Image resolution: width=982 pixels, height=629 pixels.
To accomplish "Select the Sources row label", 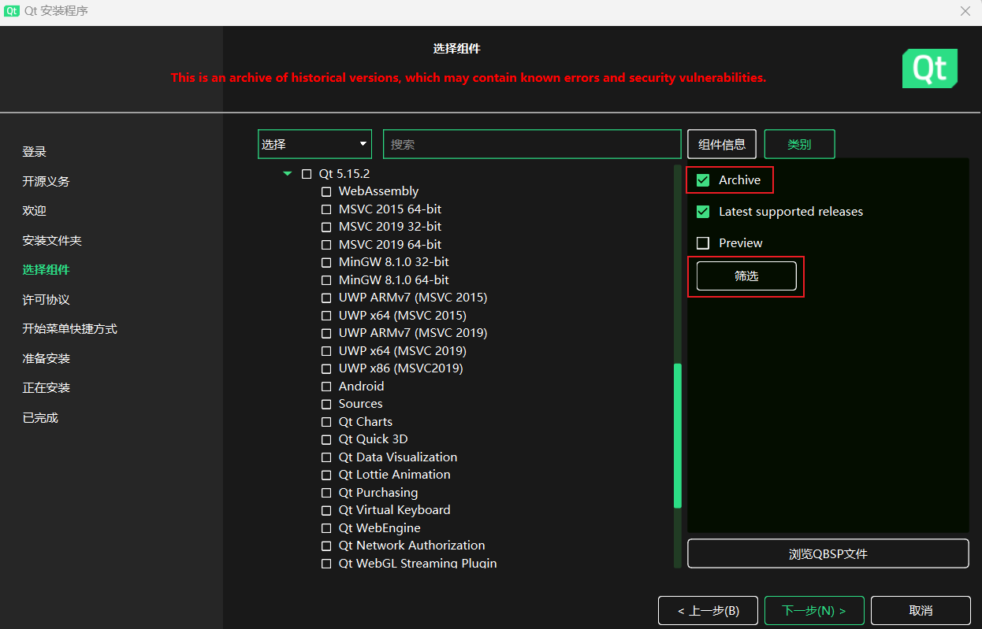I will tap(360, 404).
